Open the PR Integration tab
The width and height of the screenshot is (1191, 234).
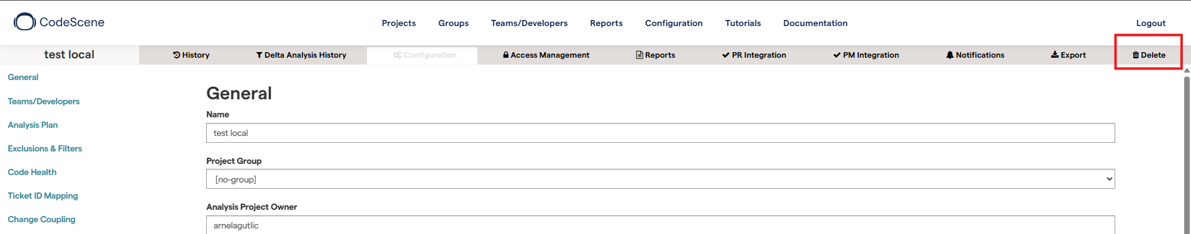pyautogui.click(x=754, y=55)
